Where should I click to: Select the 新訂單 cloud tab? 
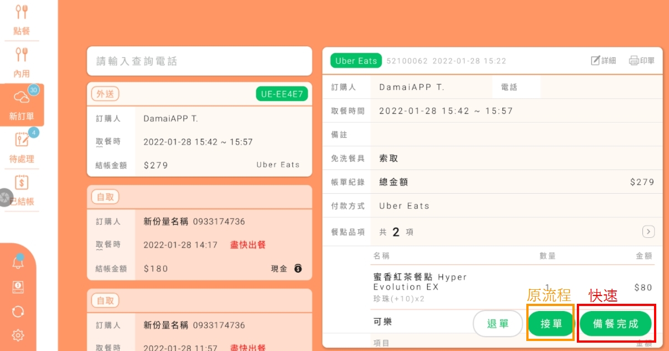pyautogui.click(x=22, y=105)
